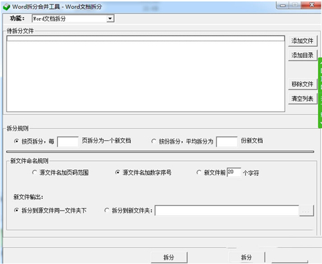Screen dimensions: 322x264
Task: Click the new folder path input field
Action: tap(227, 211)
